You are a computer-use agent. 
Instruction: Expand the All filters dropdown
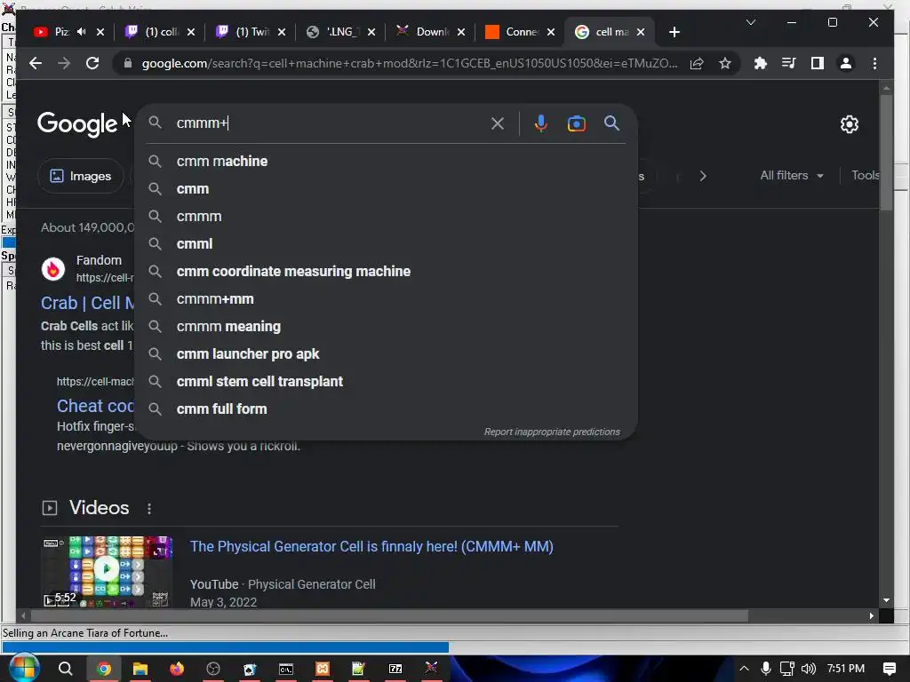coord(792,175)
